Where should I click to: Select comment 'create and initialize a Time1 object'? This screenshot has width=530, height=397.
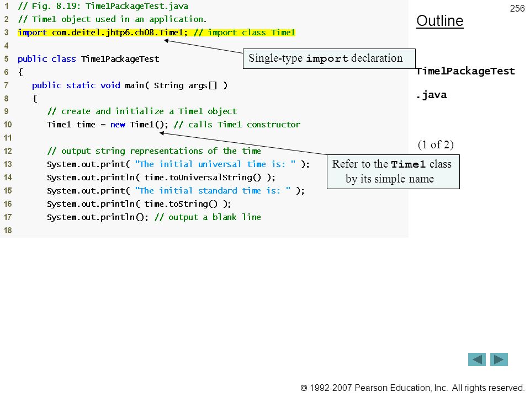tap(142, 111)
